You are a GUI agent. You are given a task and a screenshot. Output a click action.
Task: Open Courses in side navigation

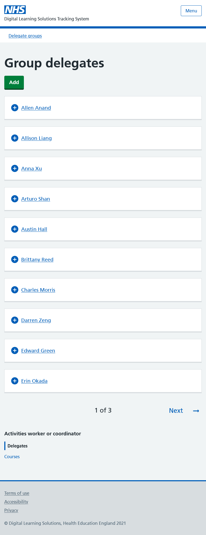12,457
